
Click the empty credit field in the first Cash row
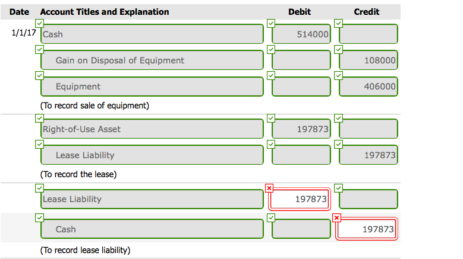tap(368, 34)
